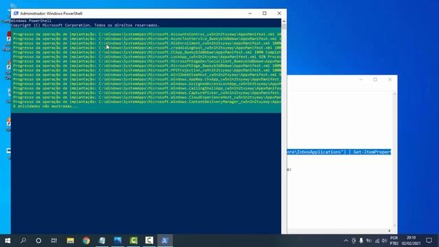439x247 pixels.
Task: Click 'atividades não mostradas...' line
Action: 46,106
